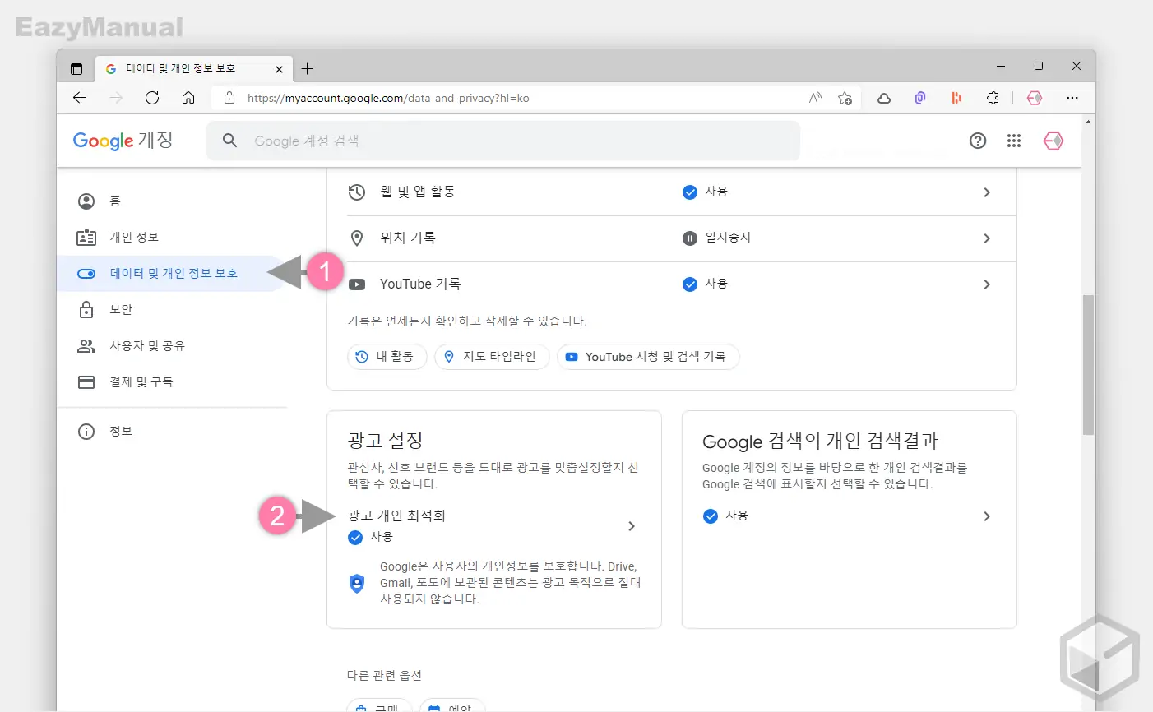Click the 지도 타임라인 chip
This screenshot has width=1153, height=712.
pos(492,357)
